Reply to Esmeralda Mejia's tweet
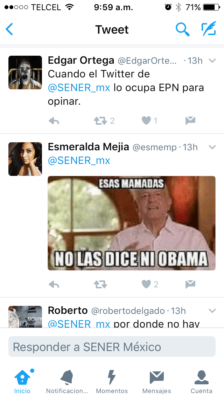The image size is (224, 398). click(x=54, y=284)
